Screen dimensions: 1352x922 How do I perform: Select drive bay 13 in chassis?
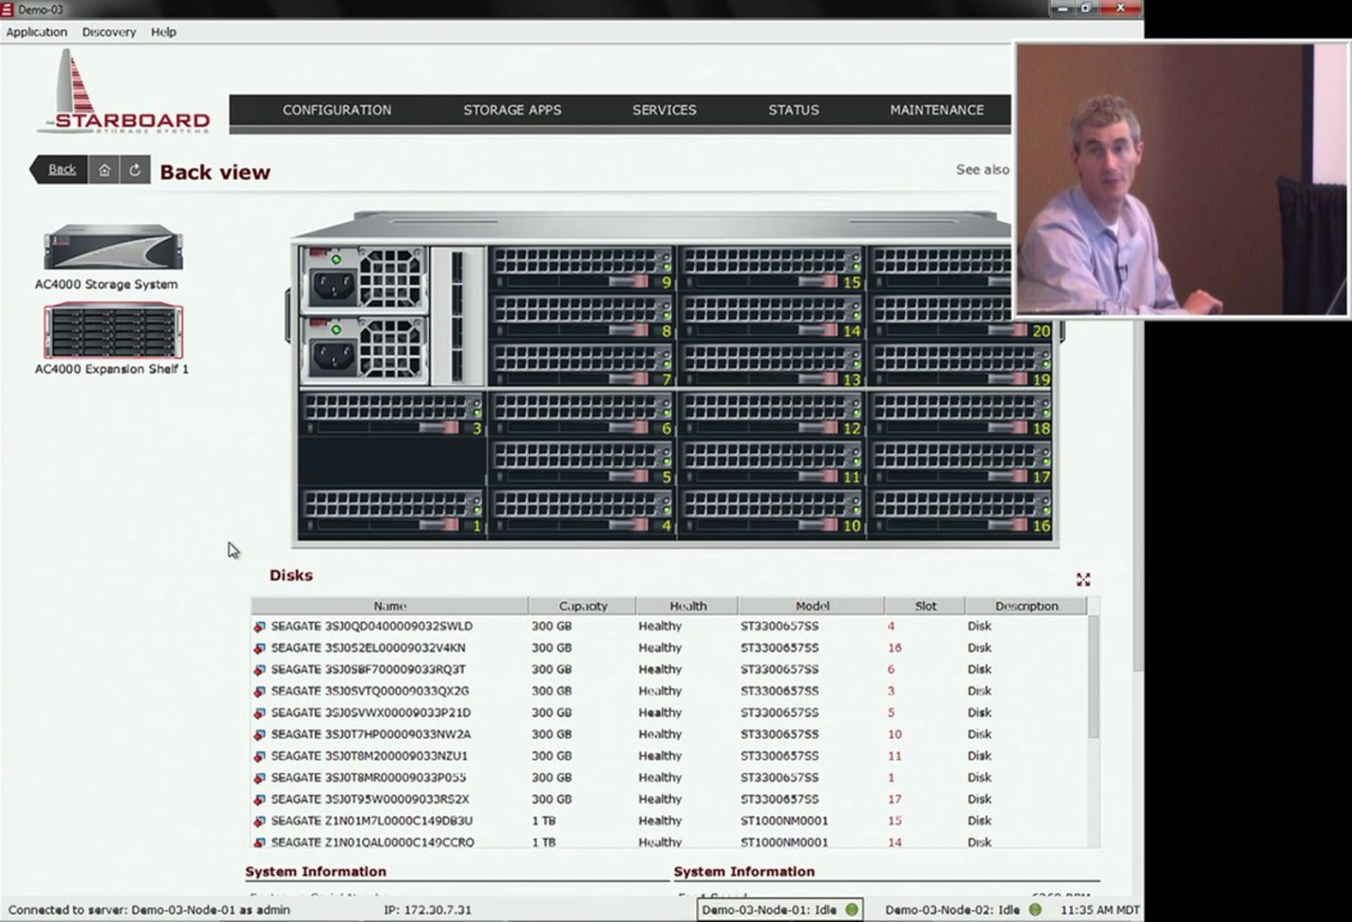(x=772, y=366)
